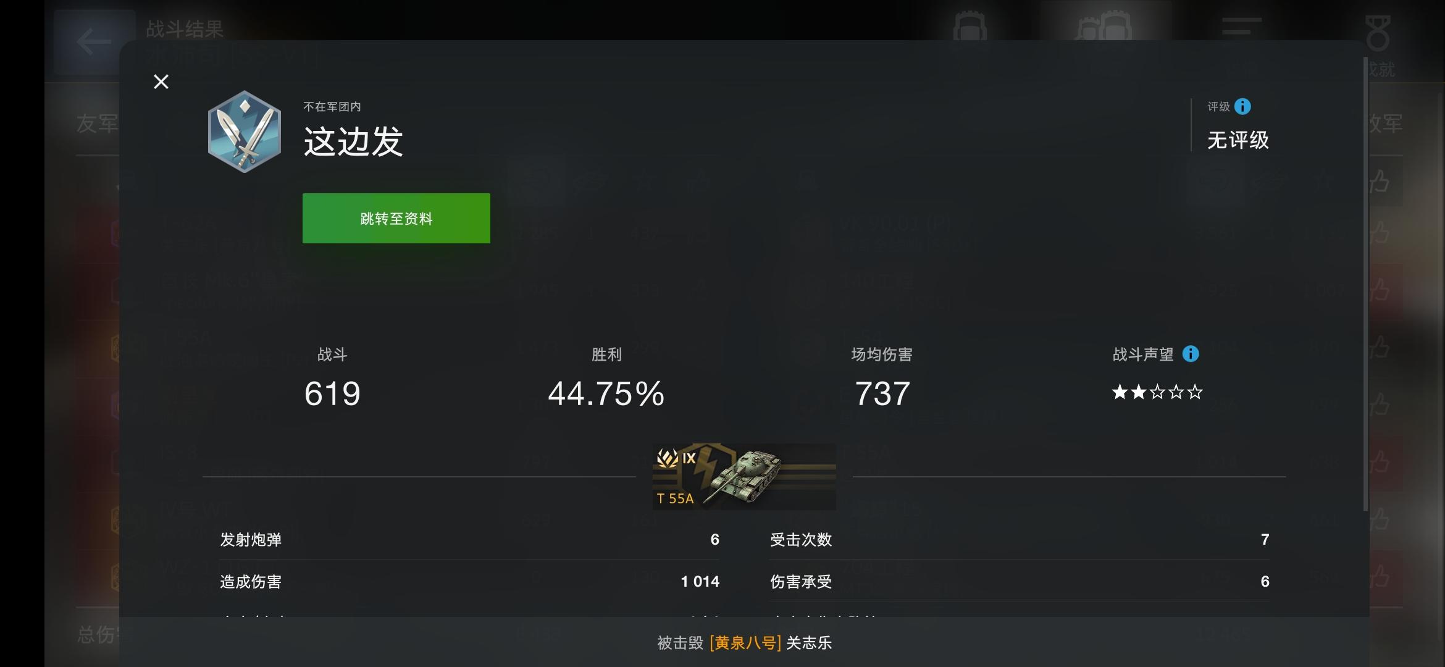
Task: Open the 评级 info icon
Action: pyautogui.click(x=1242, y=107)
